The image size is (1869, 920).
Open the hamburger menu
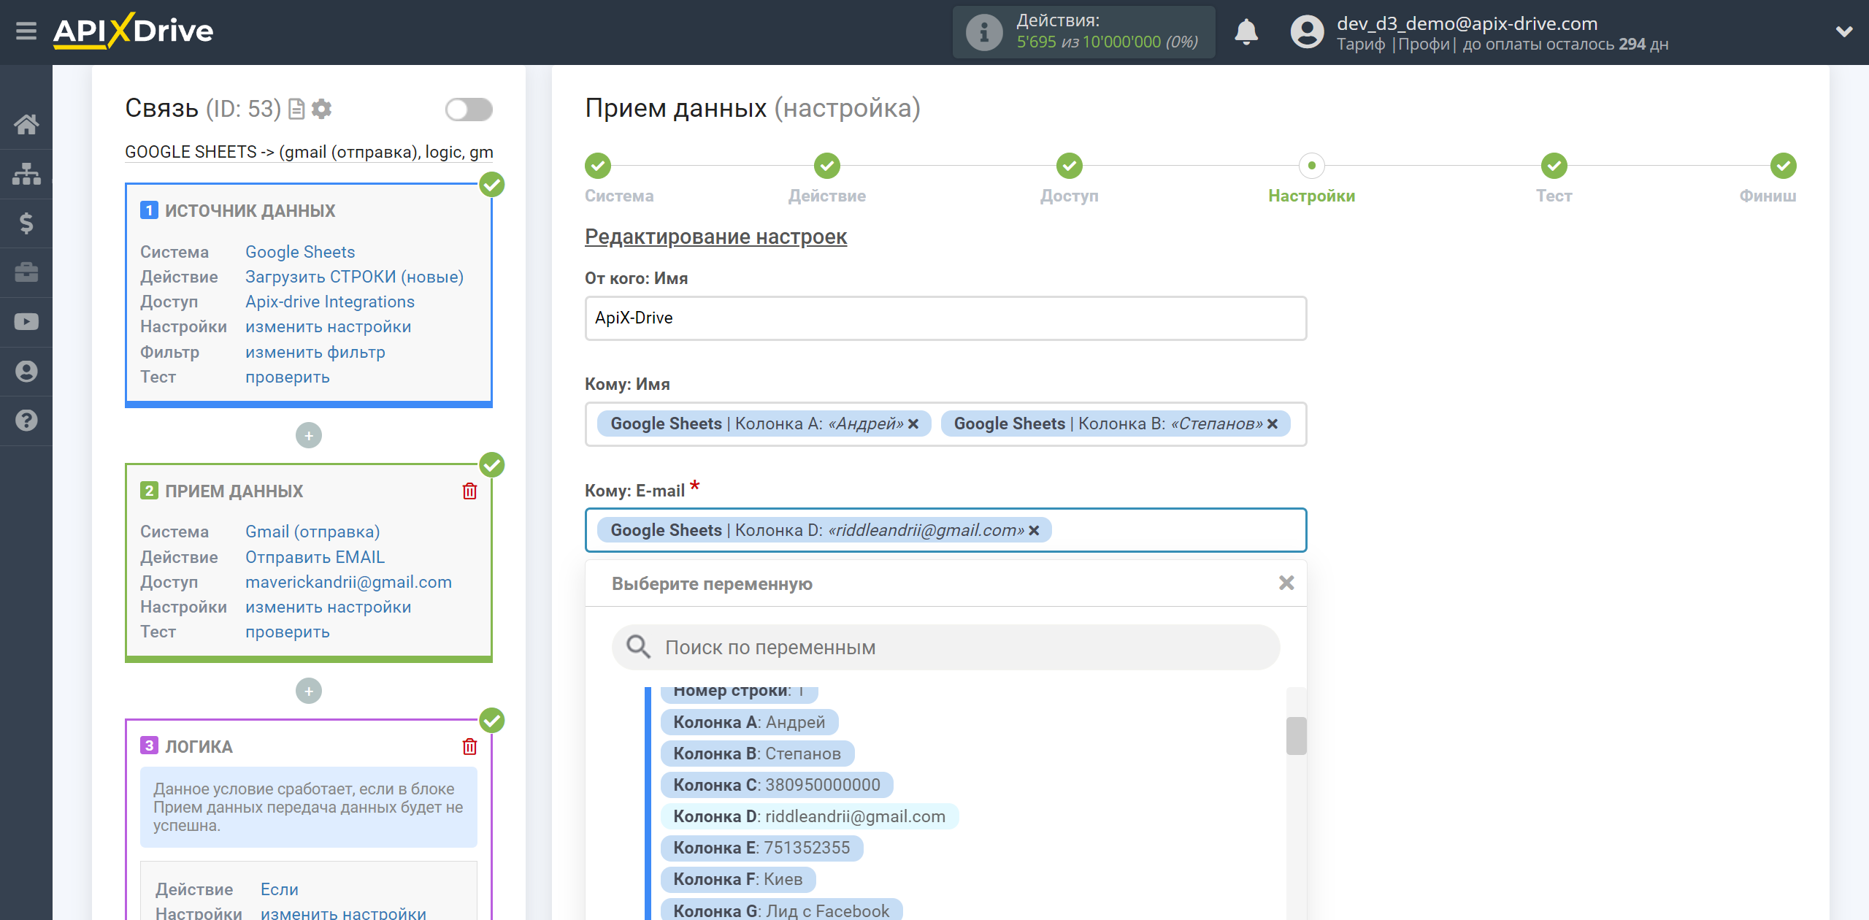(26, 31)
